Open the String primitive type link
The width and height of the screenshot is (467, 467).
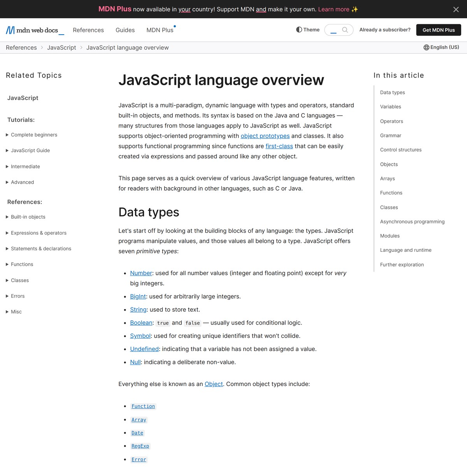pos(138,310)
